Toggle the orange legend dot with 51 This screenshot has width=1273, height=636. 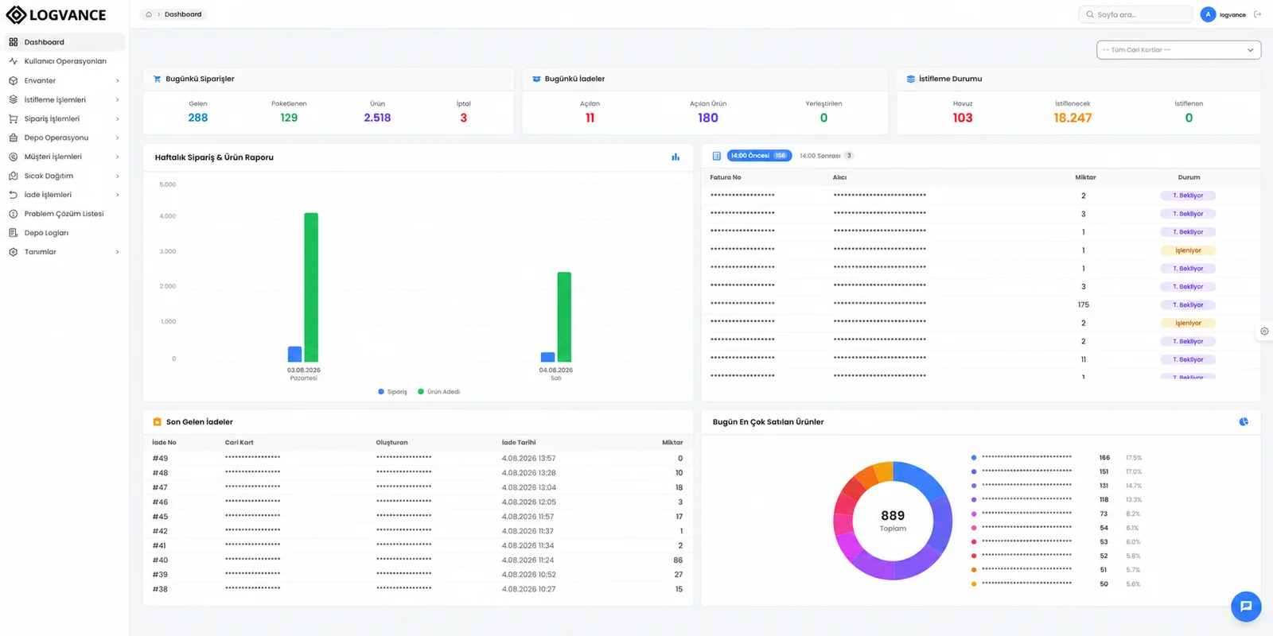[974, 570]
